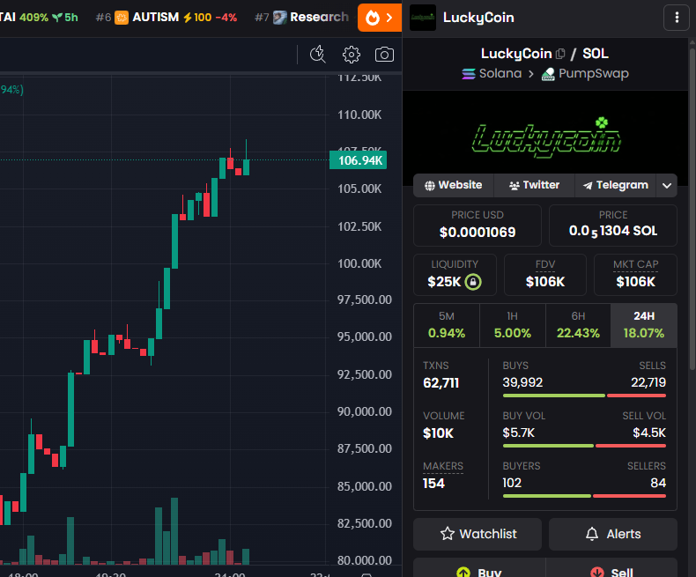
Task: Click the #6 AUTISM trending item
Action: click(x=167, y=18)
